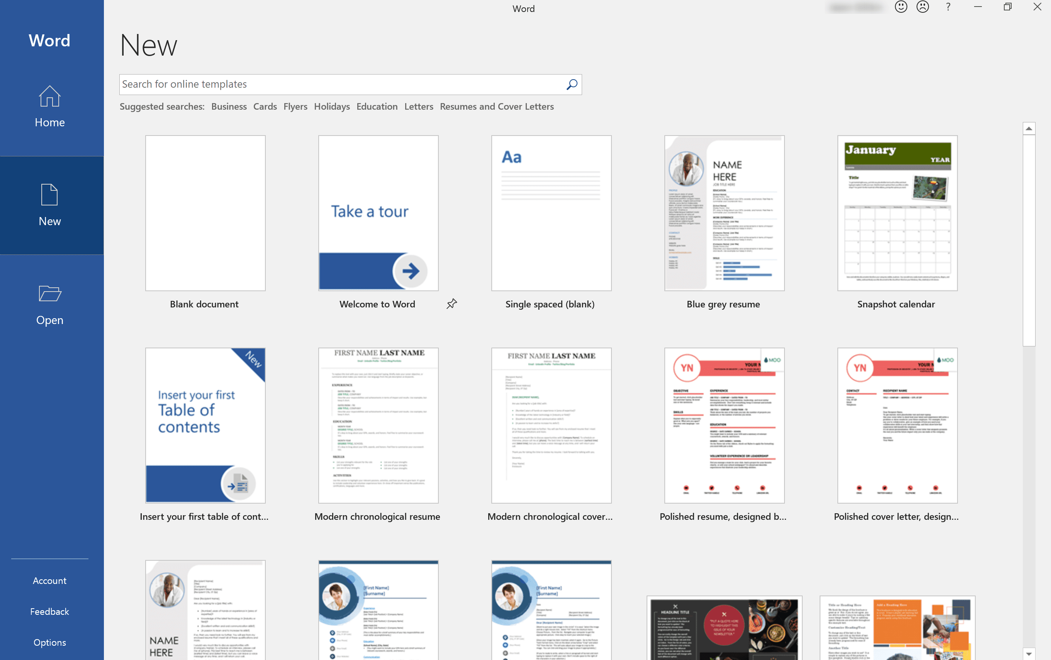Viewport: 1051px width, 660px height.
Task: Click the Help question mark icon
Action: (x=947, y=8)
